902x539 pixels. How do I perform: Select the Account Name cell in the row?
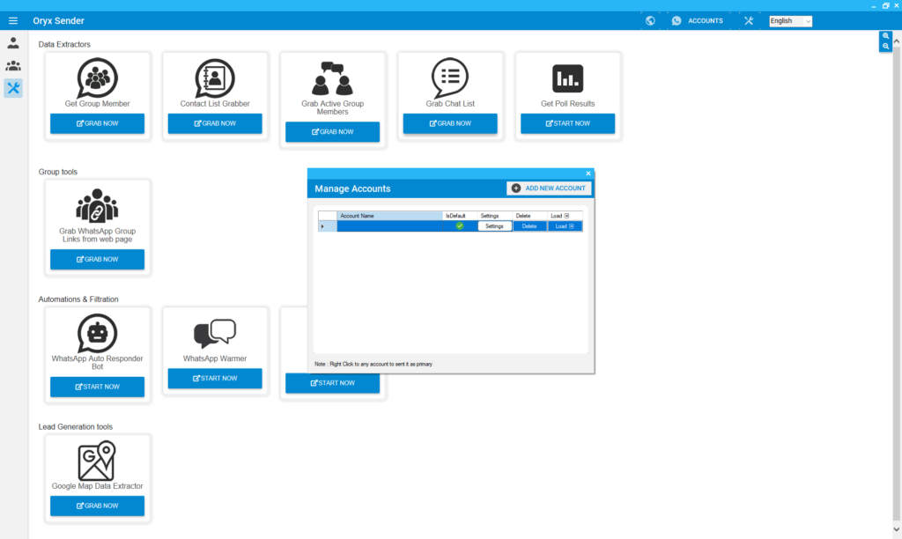(x=390, y=226)
